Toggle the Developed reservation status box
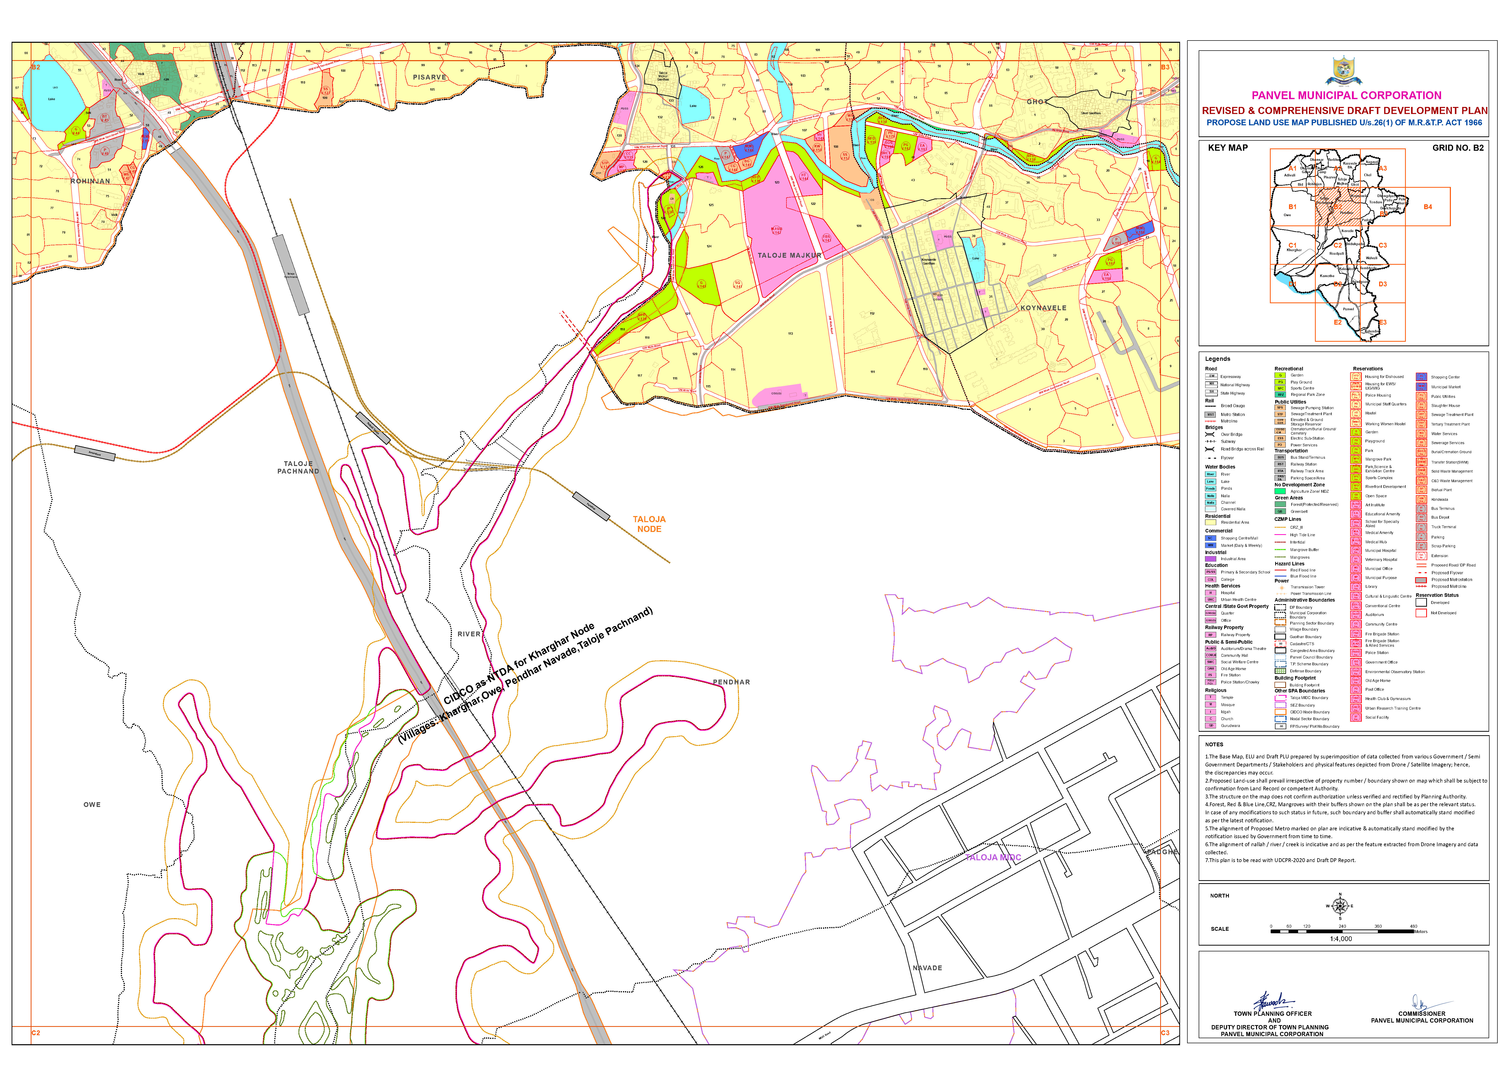1510x1087 pixels. (1421, 602)
